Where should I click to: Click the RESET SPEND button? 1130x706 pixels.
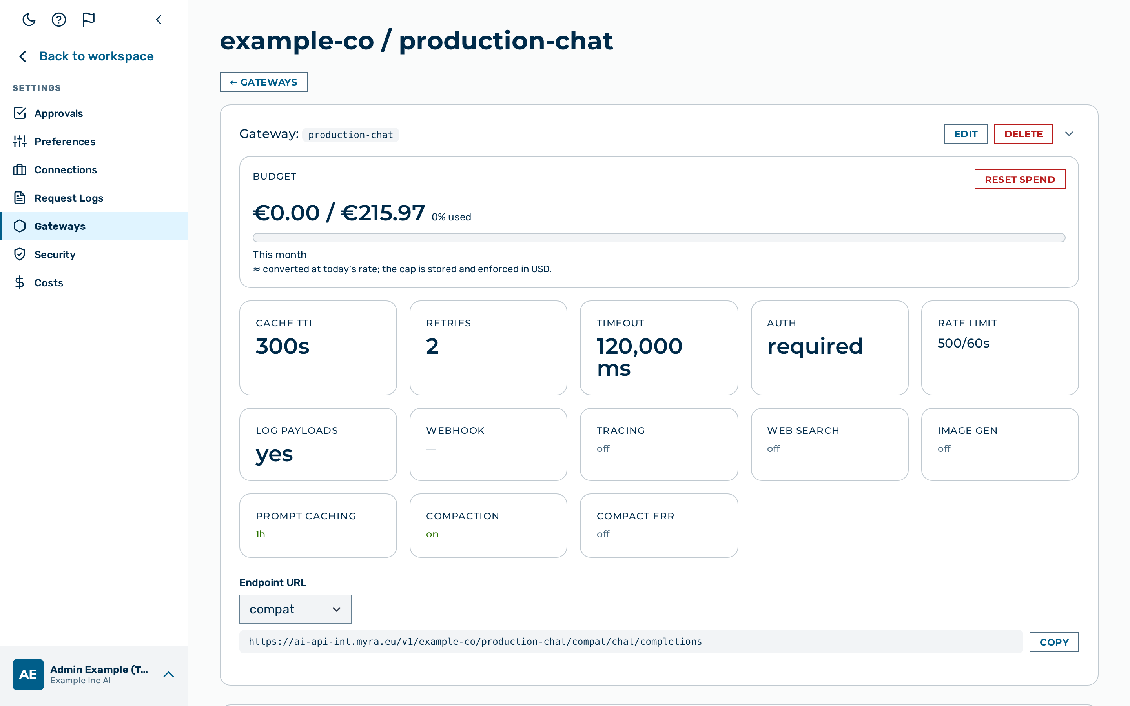(x=1020, y=179)
